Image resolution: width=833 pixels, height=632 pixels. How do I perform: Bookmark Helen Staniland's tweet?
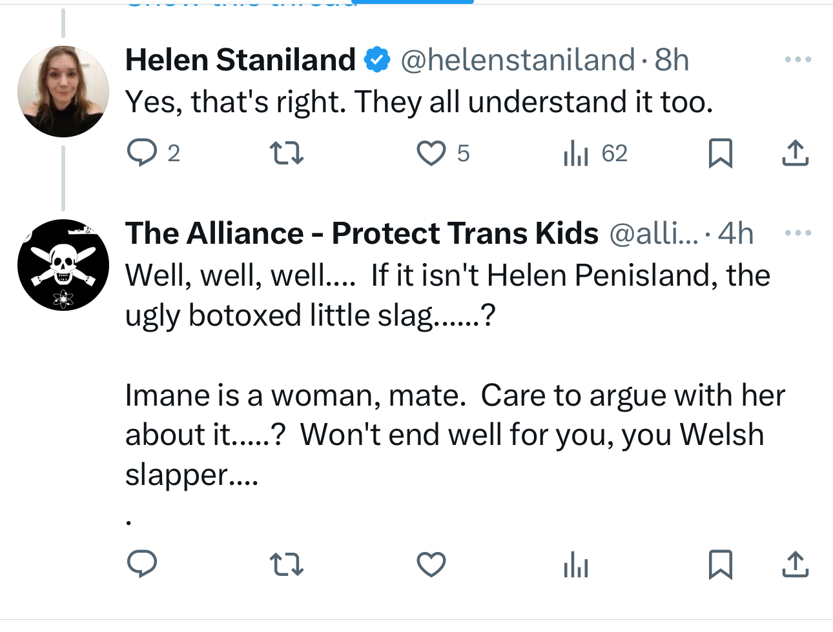point(720,153)
